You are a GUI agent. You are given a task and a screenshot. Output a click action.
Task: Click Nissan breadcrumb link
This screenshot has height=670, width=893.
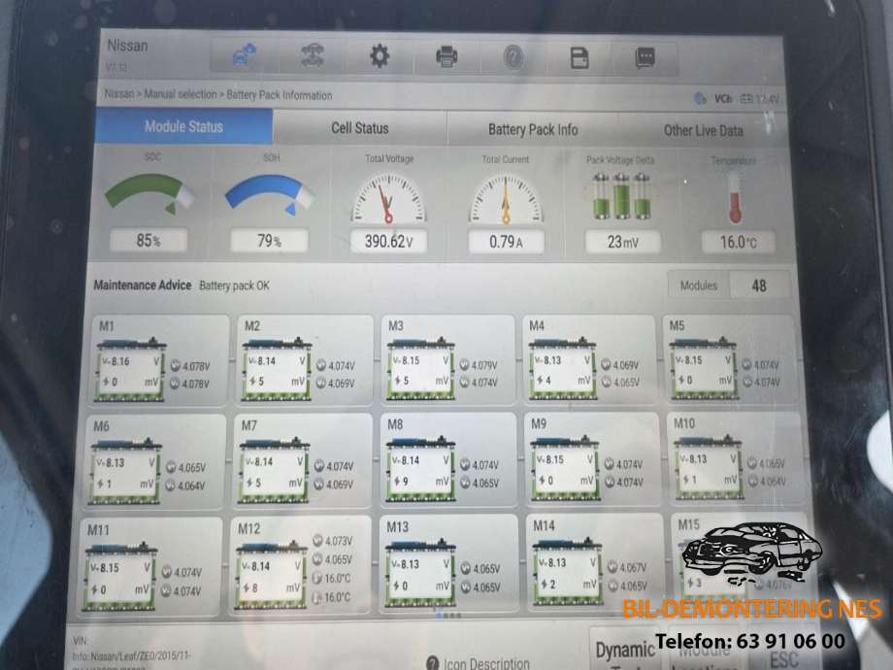(119, 93)
